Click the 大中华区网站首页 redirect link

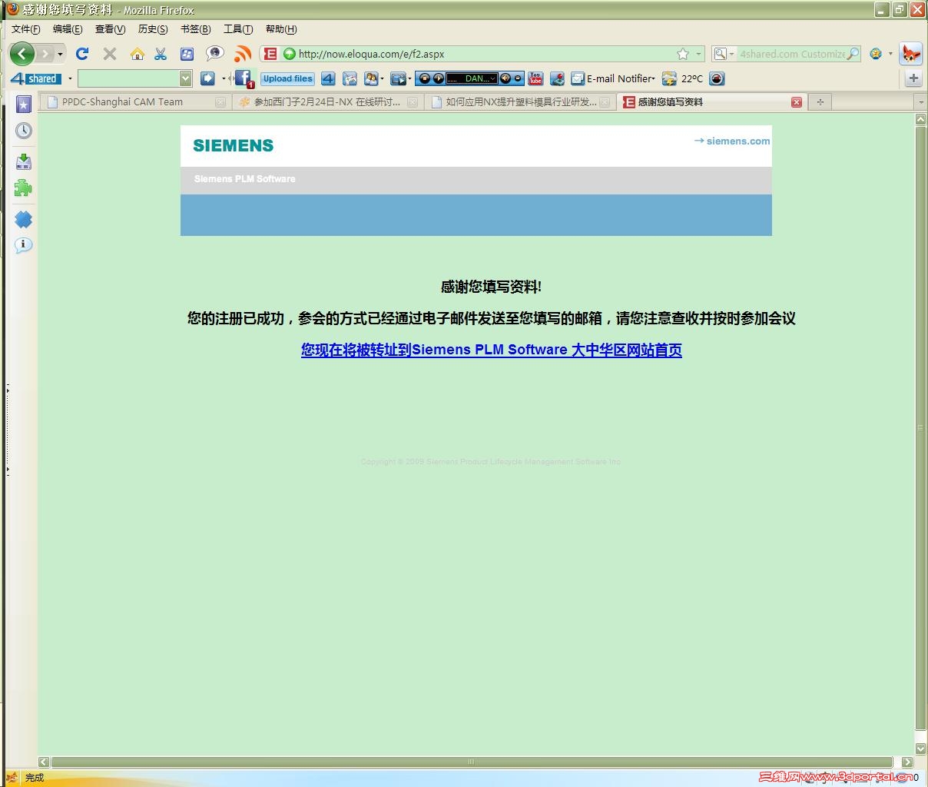[x=492, y=350]
